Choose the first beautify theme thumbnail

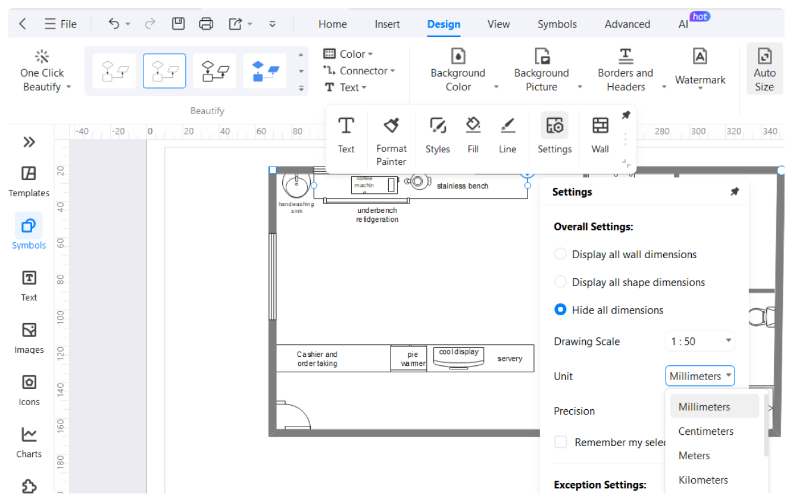114,71
